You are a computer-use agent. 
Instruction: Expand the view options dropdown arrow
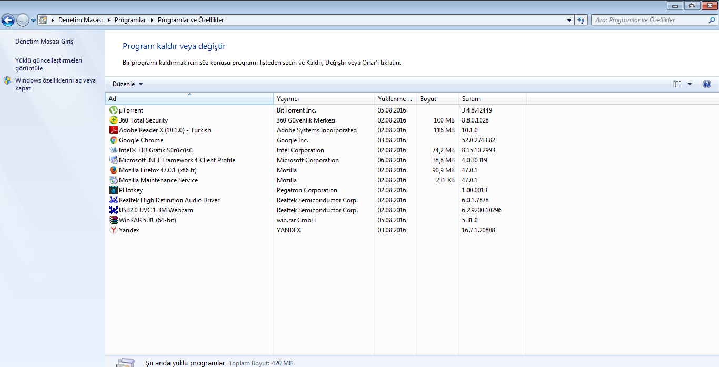[690, 84]
